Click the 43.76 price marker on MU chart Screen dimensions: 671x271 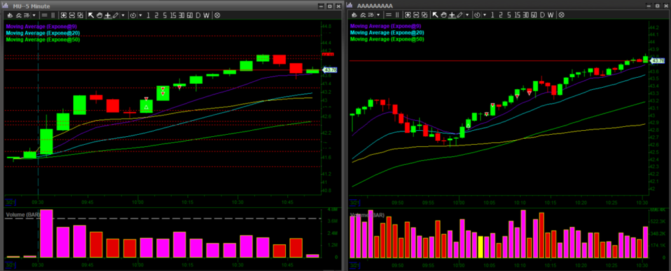[330, 70]
